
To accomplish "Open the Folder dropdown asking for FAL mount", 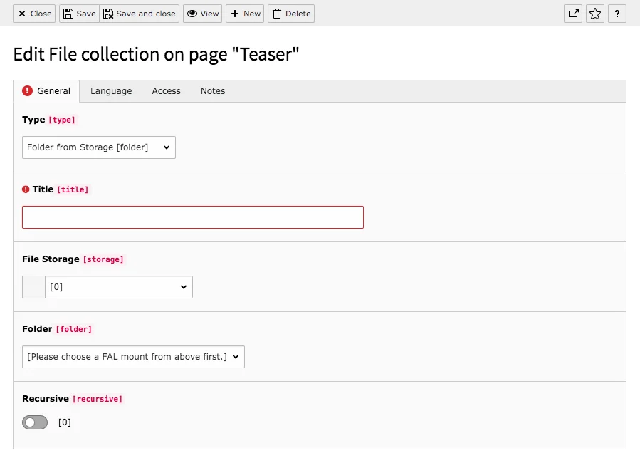I will (132, 357).
